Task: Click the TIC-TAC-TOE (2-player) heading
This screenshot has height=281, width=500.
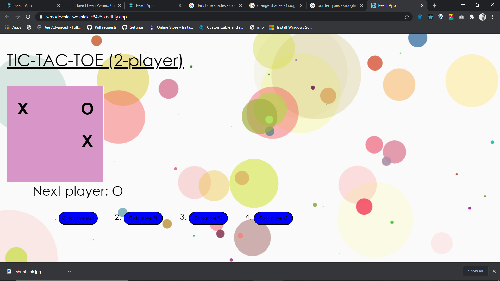Action: pos(95,61)
